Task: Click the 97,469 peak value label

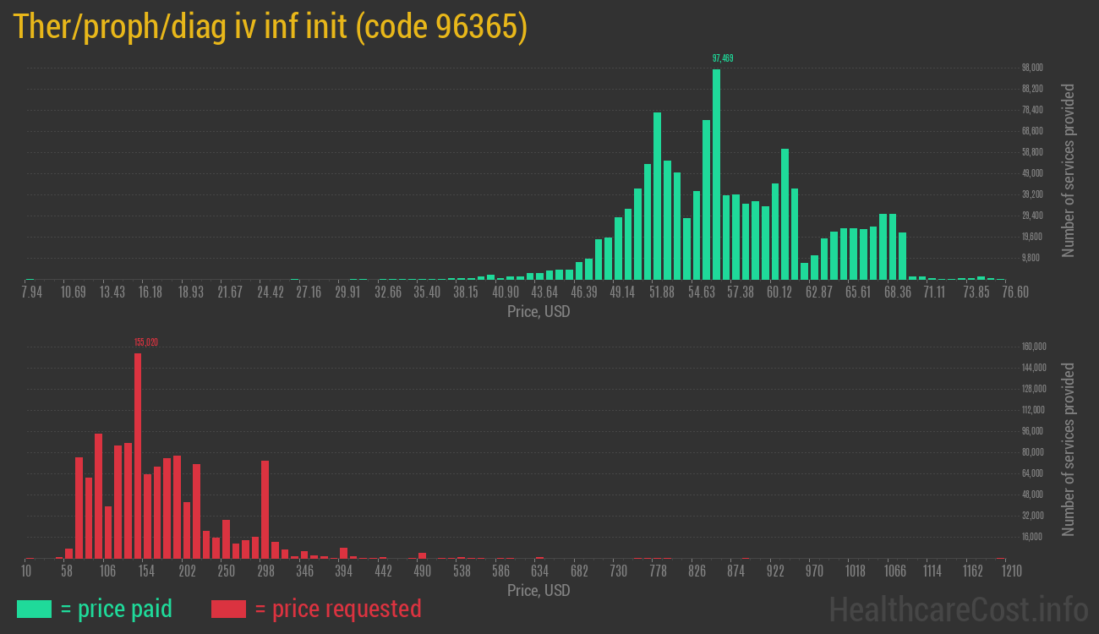Action: click(x=723, y=58)
